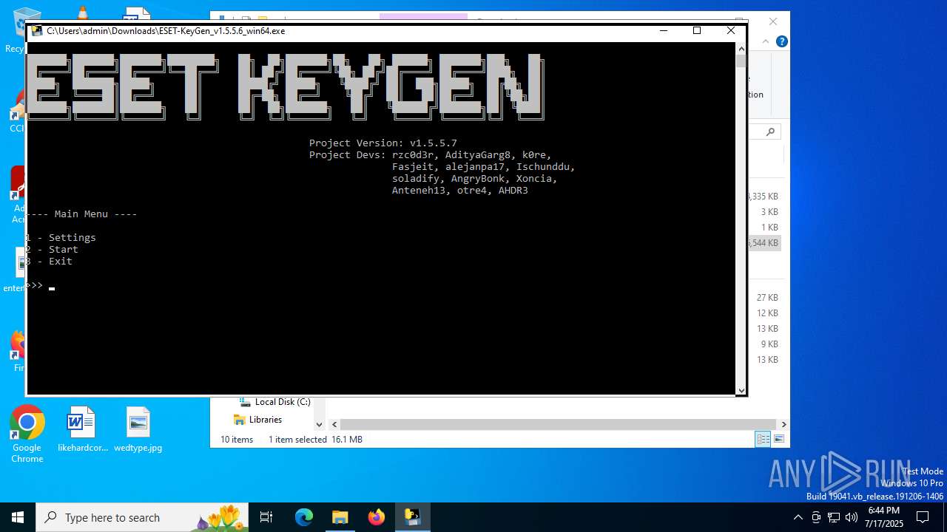Screen dimensions: 947x532
Task: Minimize the KeyGen console window
Action: 664,30
